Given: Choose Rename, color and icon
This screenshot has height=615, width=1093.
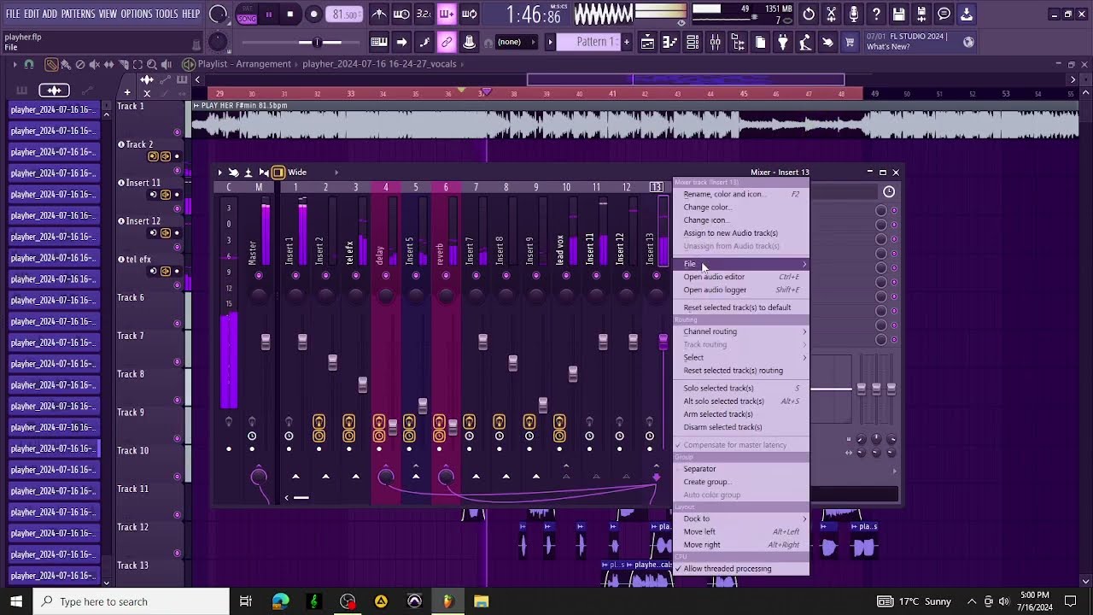Looking at the screenshot, I should (x=740, y=194).
